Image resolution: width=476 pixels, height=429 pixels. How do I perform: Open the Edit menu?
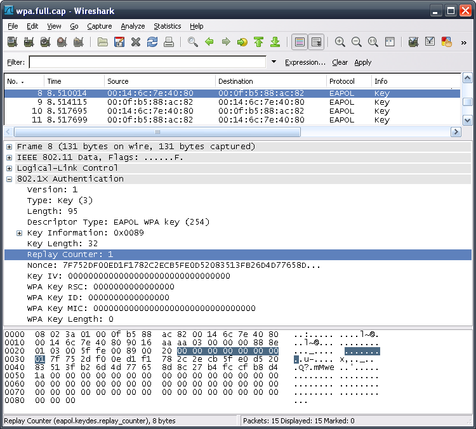(32, 27)
